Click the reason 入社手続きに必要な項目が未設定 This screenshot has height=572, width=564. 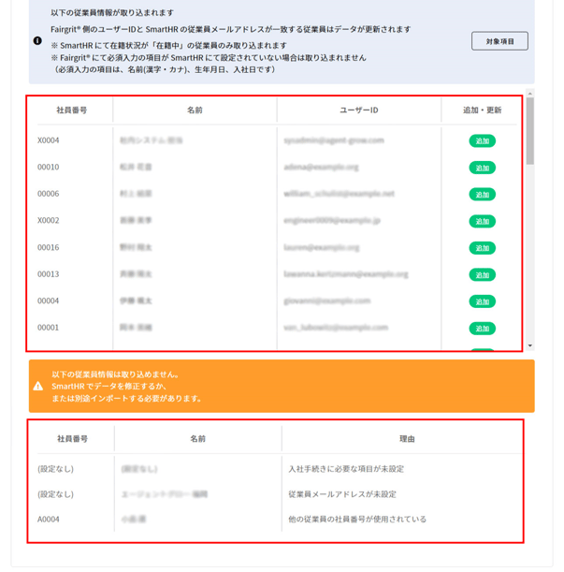tap(348, 467)
